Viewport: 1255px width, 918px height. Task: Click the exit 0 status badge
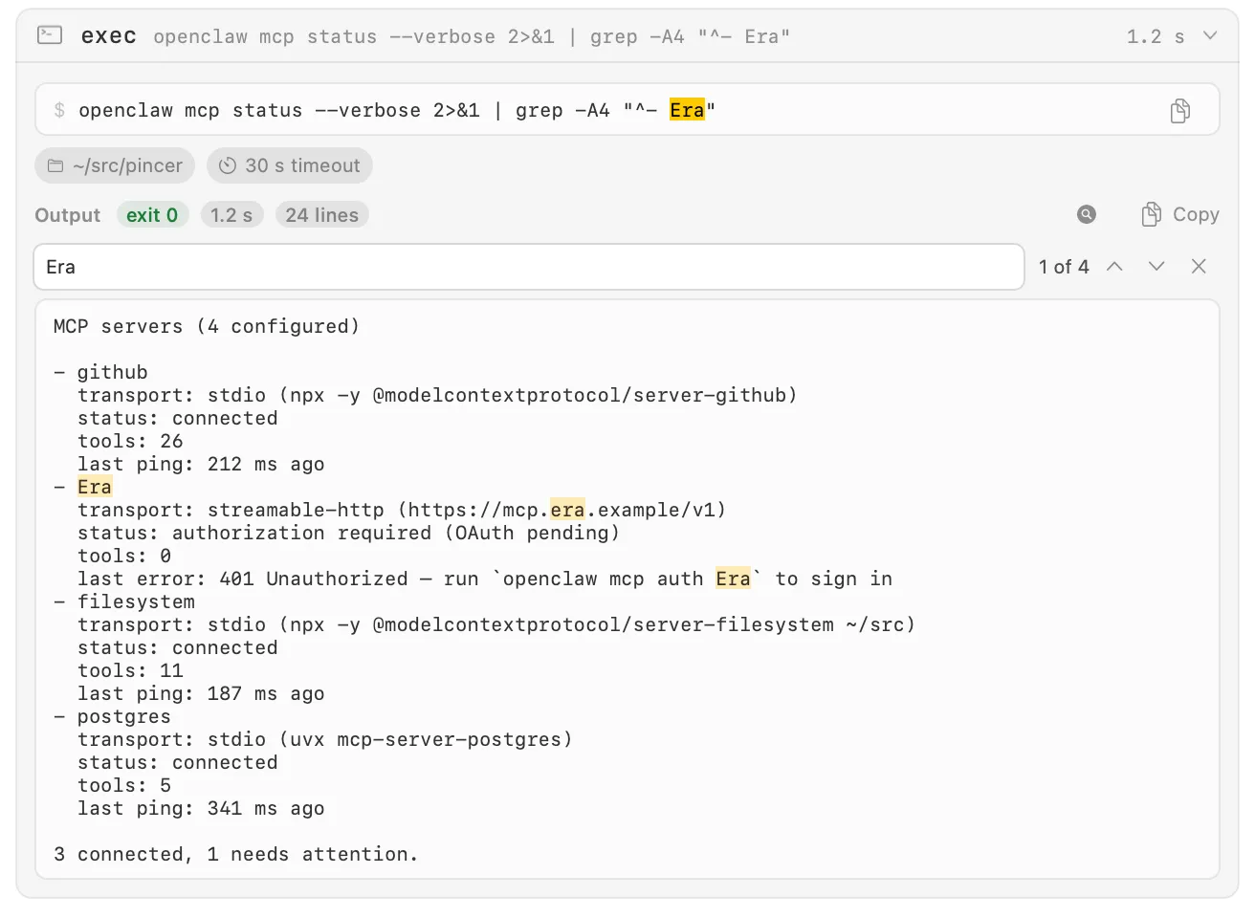[x=152, y=215]
